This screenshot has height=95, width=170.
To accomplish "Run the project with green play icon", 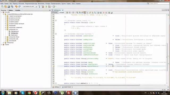I will coord(46,7).
